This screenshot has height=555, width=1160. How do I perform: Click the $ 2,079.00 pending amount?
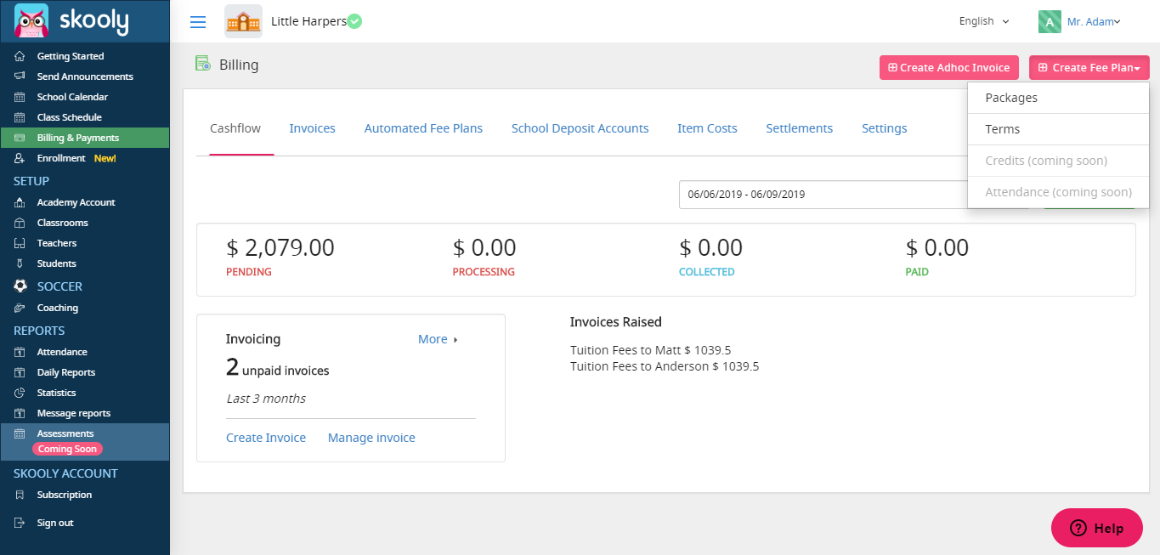pos(280,247)
